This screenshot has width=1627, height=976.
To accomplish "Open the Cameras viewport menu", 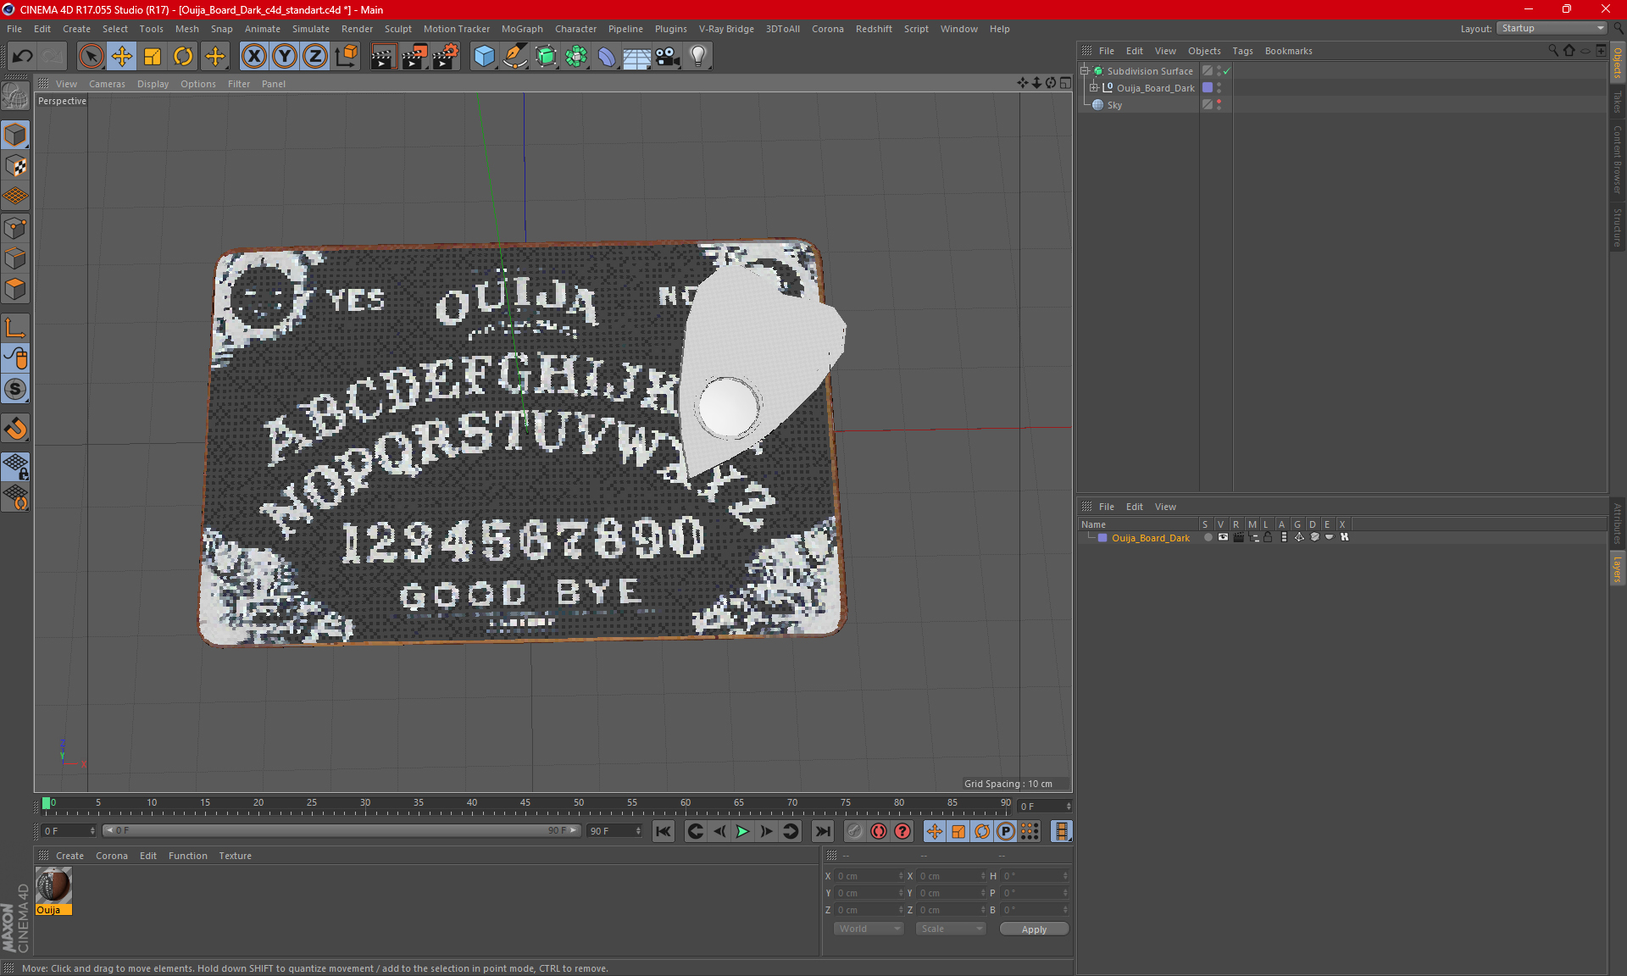I will tap(107, 84).
